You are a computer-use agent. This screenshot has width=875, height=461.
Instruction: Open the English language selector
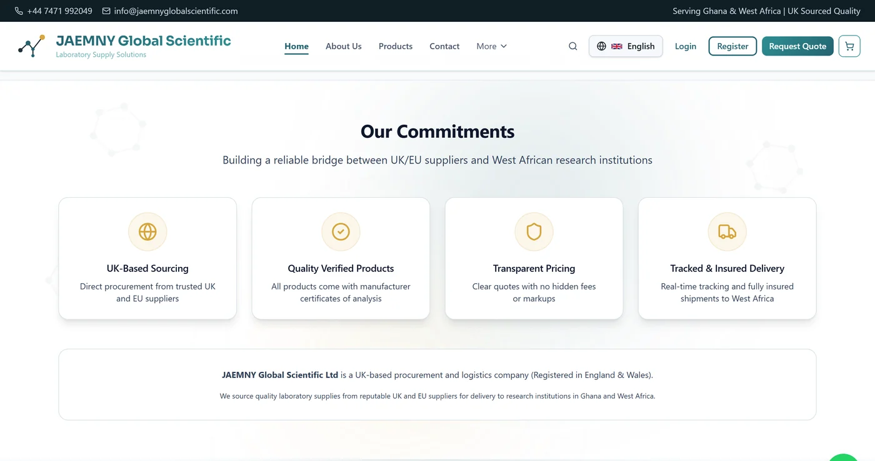(x=626, y=46)
